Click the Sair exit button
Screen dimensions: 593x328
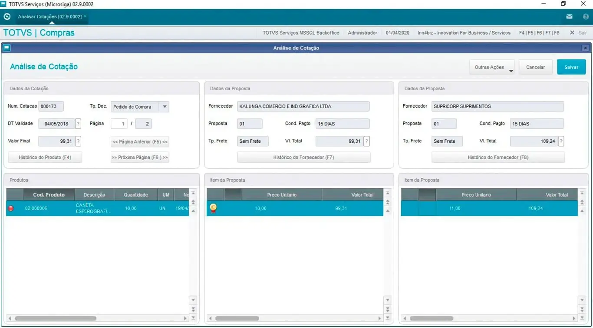click(578, 33)
